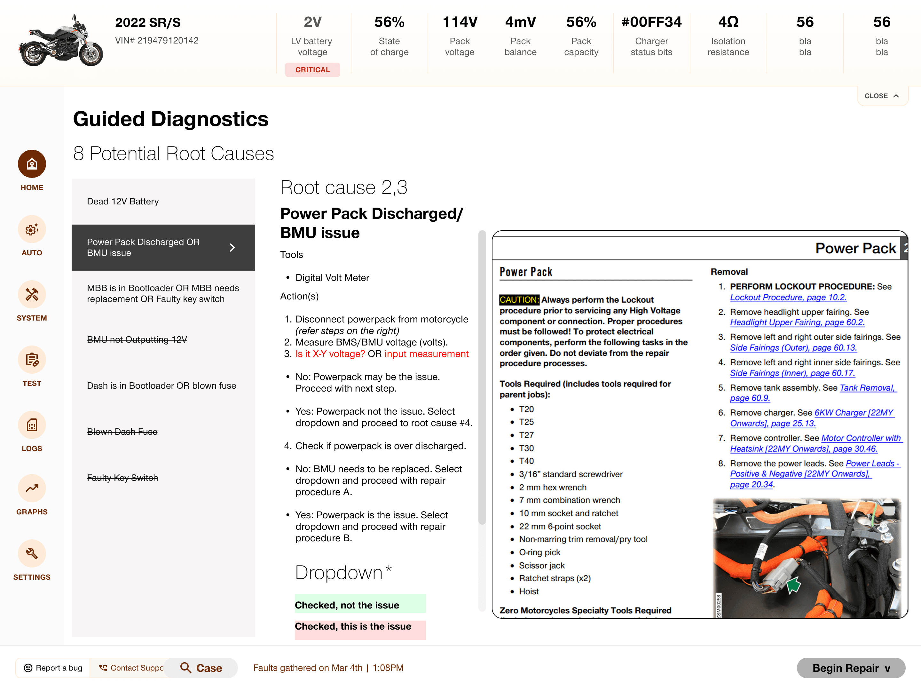The width and height of the screenshot is (921, 691).
Task: Expand the Begin Repair dropdown
Action: 851,668
